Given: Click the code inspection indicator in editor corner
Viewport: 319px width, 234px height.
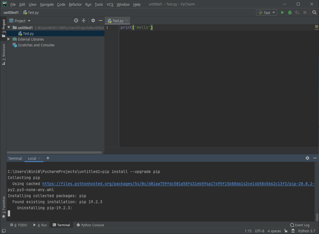Looking at the screenshot, I should pyautogui.click(x=317, y=26).
